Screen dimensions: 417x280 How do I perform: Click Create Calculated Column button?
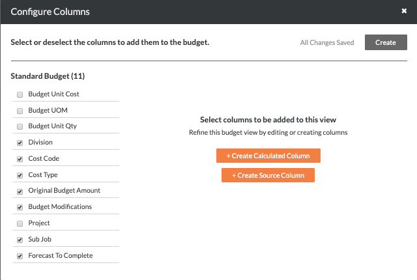(x=268, y=156)
